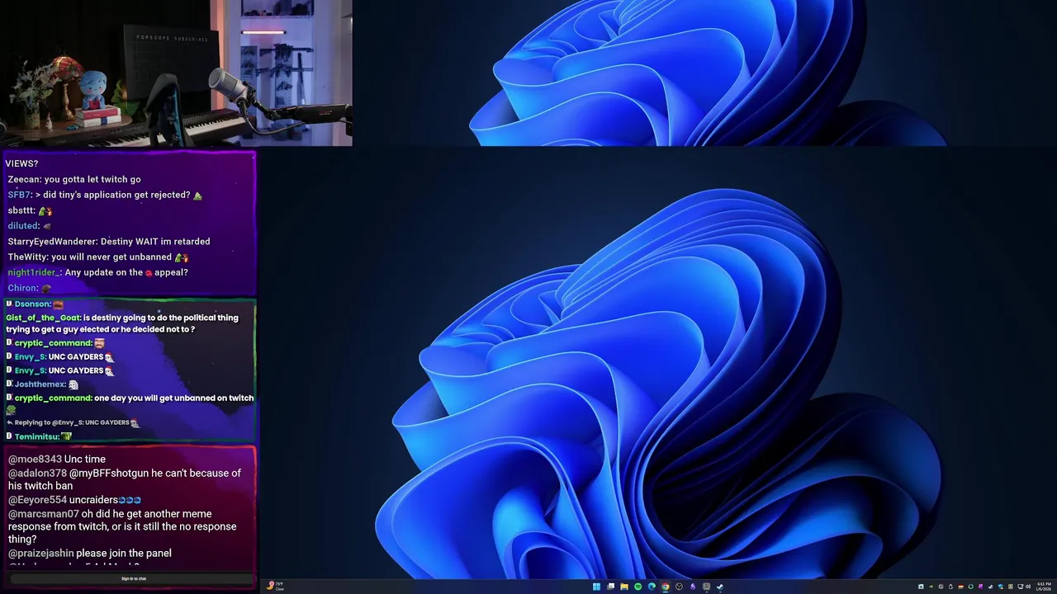
Task: Click the Sign in to chat button
Action: [133, 578]
